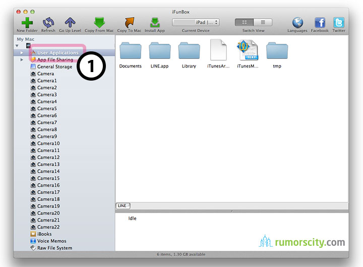Open Voice Memos in the sidebar

[x=51, y=241]
